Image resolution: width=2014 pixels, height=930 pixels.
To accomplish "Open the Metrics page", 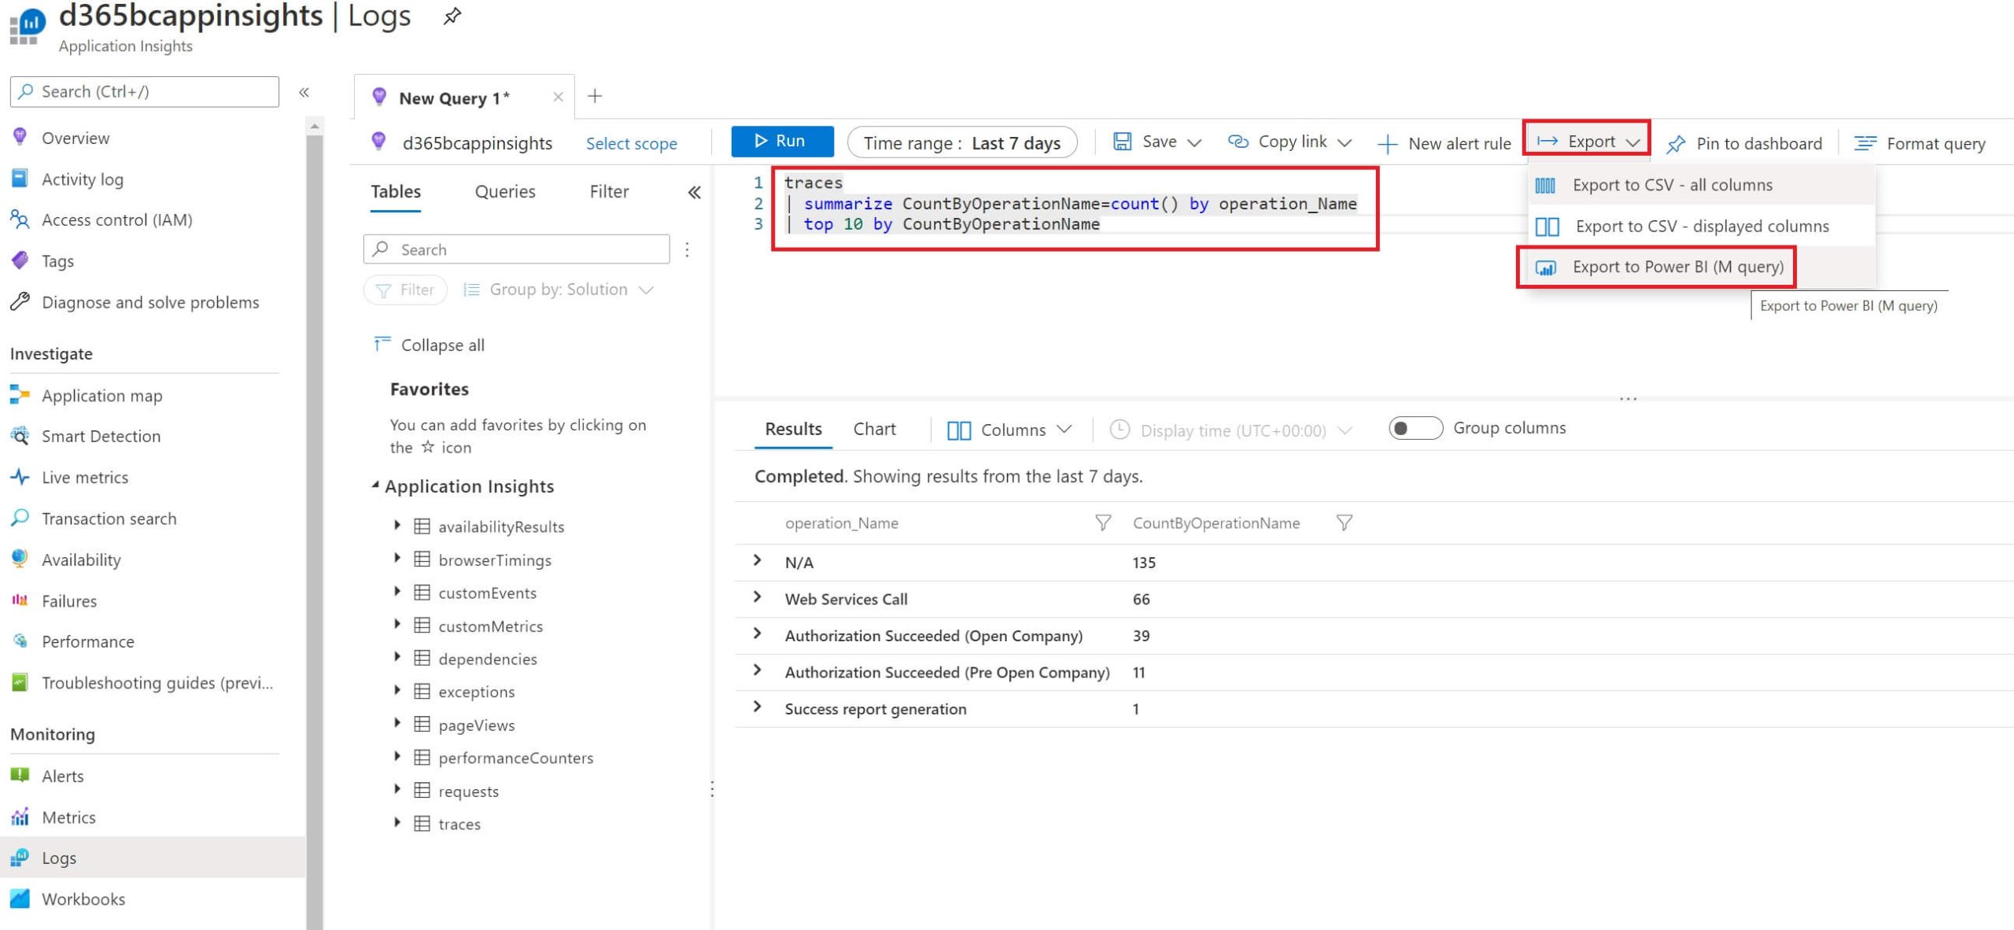I will [x=68, y=817].
